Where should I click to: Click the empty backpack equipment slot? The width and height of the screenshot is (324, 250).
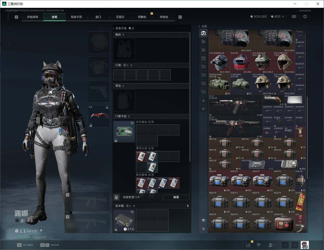(x=124, y=100)
